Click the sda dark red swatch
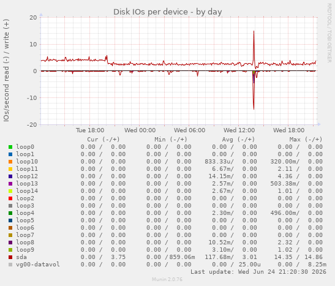Screen dimensions: 335x286 [x=10, y=257]
